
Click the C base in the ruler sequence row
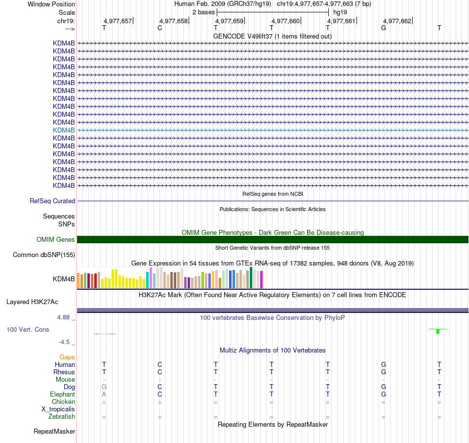pos(160,28)
